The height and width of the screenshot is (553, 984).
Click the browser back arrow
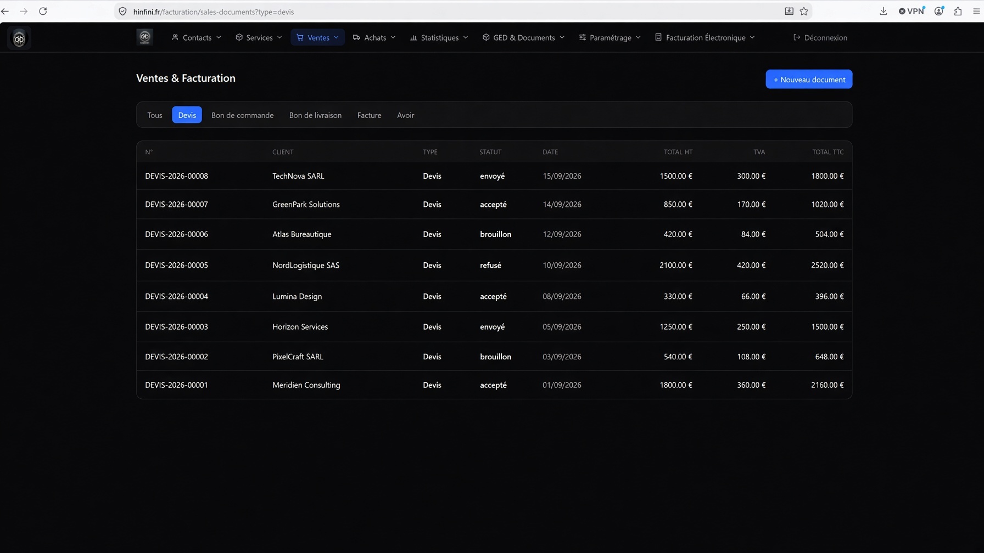(5, 11)
